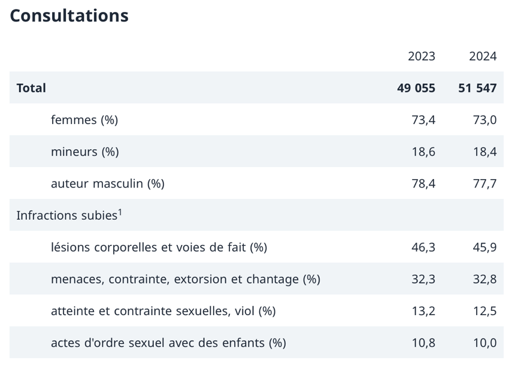
Task: Click the lésions corporelles et voies de fait label
Action: [159, 247]
